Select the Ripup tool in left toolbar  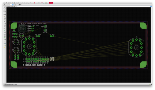(6, 30)
